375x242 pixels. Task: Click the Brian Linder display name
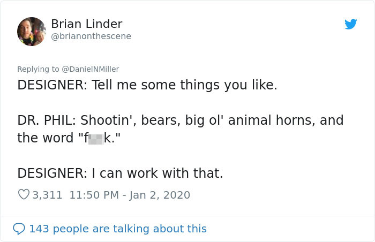(86, 24)
